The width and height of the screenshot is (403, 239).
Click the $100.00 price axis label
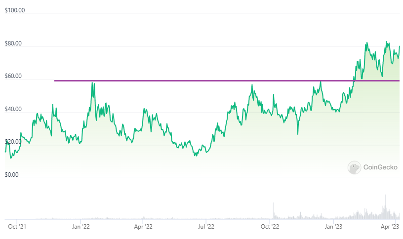(x=15, y=10)
